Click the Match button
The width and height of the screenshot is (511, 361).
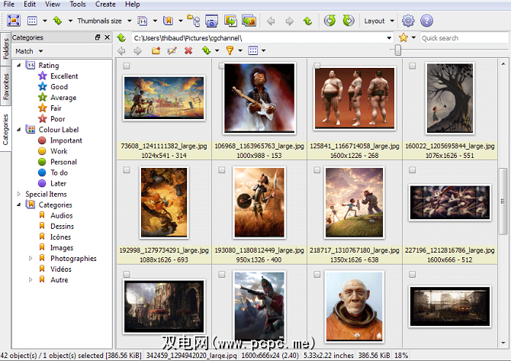pos(28,51)
